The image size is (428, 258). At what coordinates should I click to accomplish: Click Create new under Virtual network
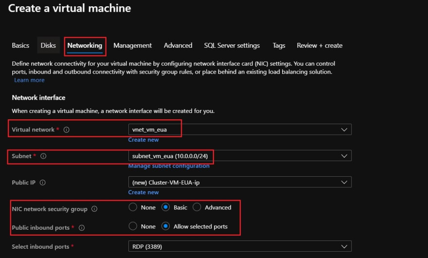click(143, 140)
